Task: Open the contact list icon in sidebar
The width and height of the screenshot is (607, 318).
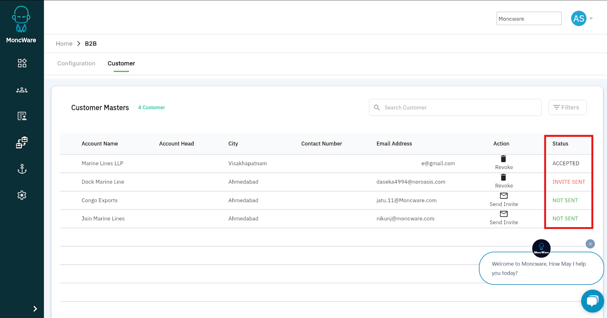Action: pos(22,116)
